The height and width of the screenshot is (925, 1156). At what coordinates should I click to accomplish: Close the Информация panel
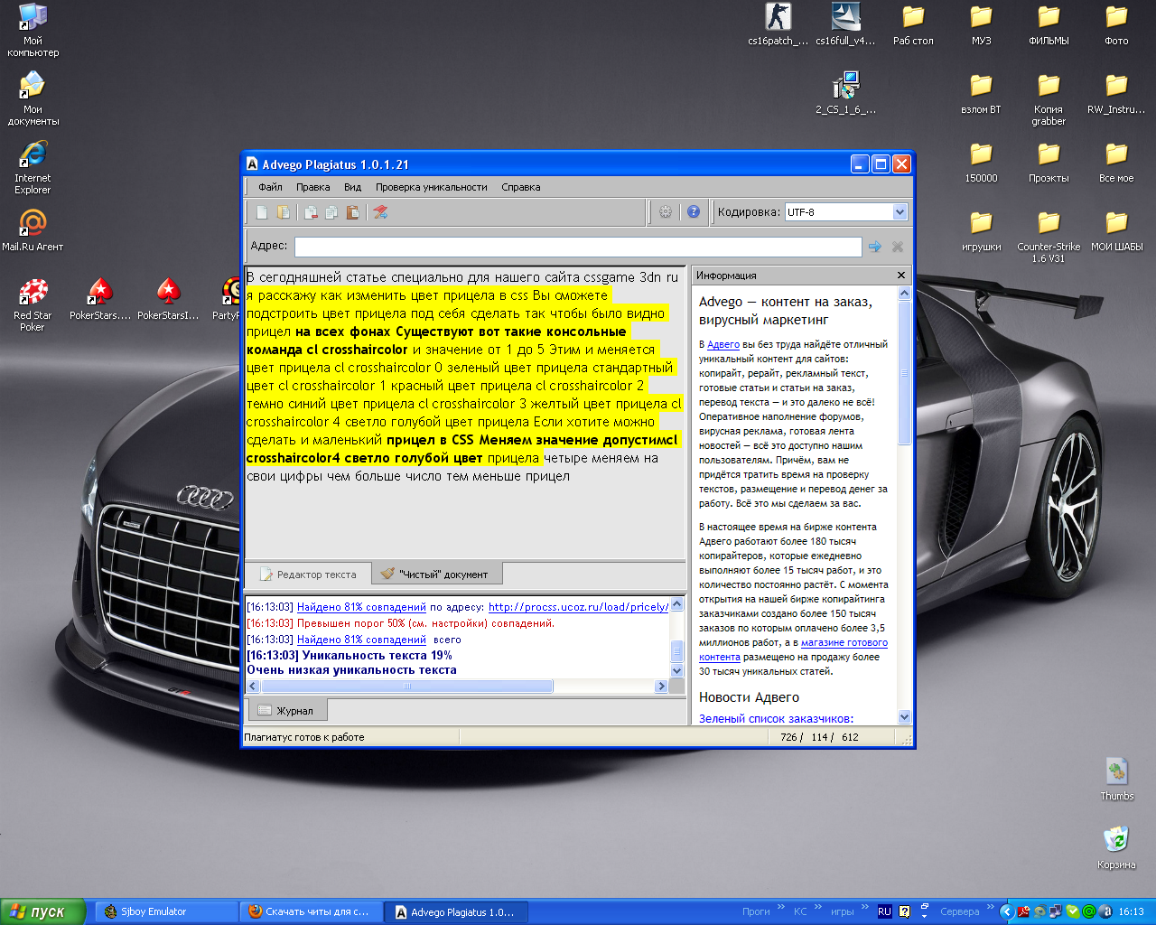[901, 276]
